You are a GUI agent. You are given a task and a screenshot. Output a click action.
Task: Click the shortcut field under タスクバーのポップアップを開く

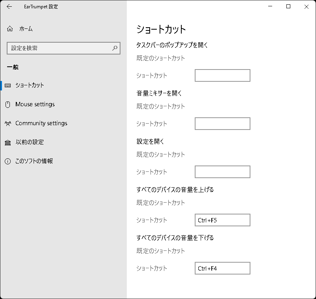pyautogui.click(x=222, y=75)
